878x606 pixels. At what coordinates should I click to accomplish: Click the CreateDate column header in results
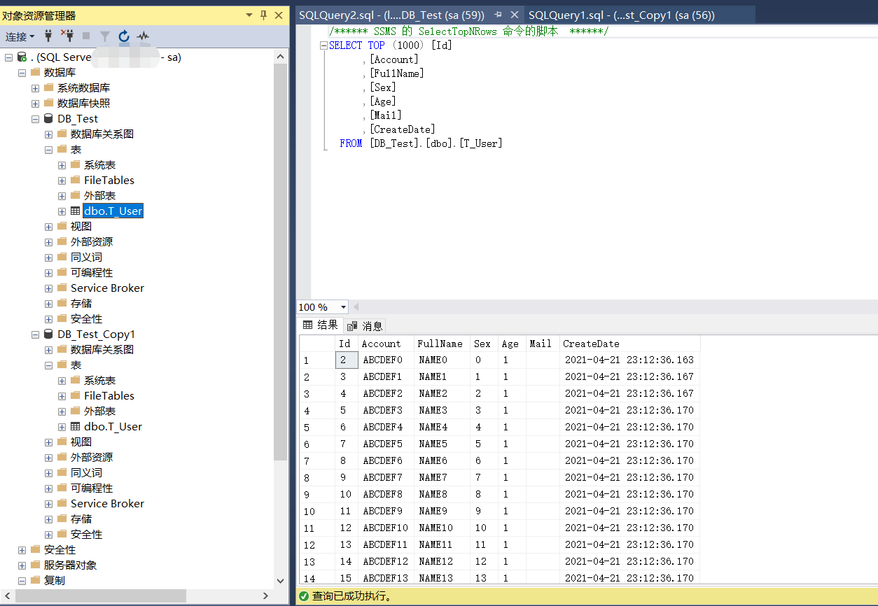(629, 344)
